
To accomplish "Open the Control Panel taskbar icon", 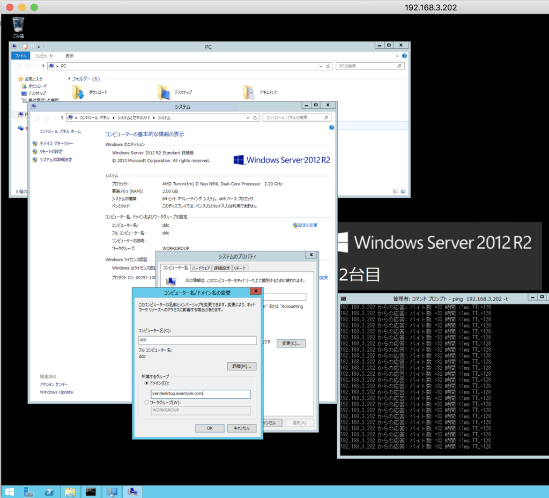I will click(x=112, y=492).
